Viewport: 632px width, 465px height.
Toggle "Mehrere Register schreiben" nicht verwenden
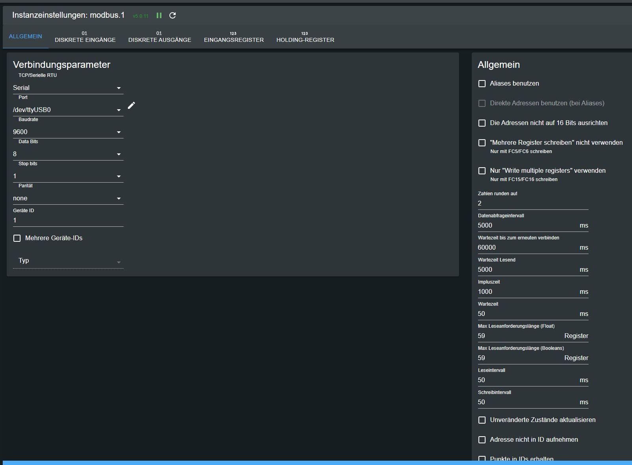pos(482,143)
